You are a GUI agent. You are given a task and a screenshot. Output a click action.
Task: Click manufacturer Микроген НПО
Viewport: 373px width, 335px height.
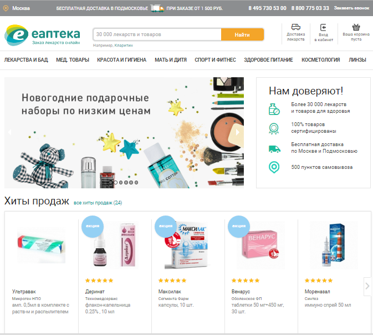pos(27,298)
